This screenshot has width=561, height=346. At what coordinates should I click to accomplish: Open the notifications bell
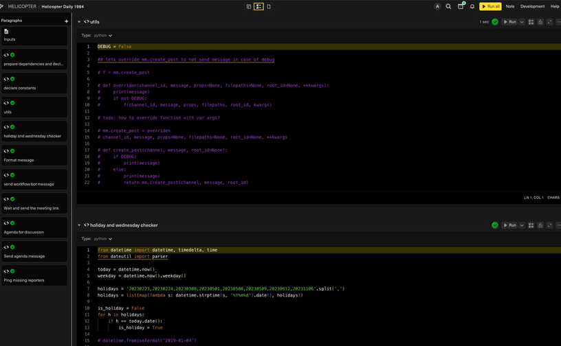click(472, 6)
